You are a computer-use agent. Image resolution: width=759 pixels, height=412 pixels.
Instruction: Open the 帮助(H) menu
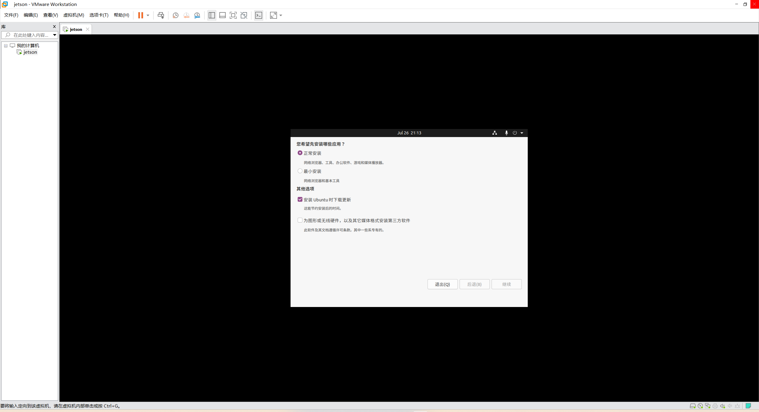pyautogui.click(x=122, y=15)
